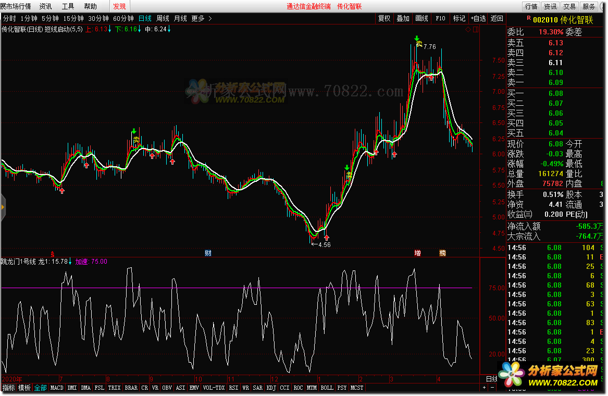Click the chart window restore icon
The width and height of the screenshot is (608, 396).
[476, 30]
